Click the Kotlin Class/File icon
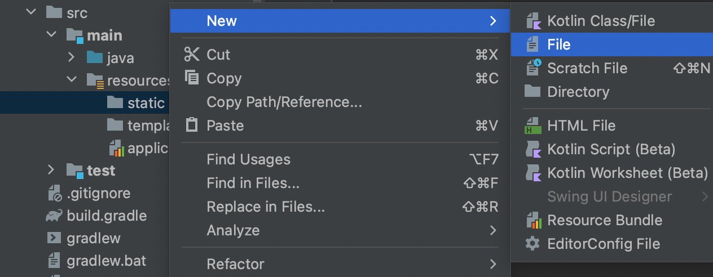Screen dimensions: 713x277 click(x=533, y=21)
